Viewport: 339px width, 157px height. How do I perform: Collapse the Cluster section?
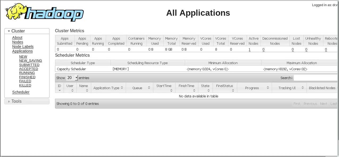pyautogui.click(x=27, y=31)
